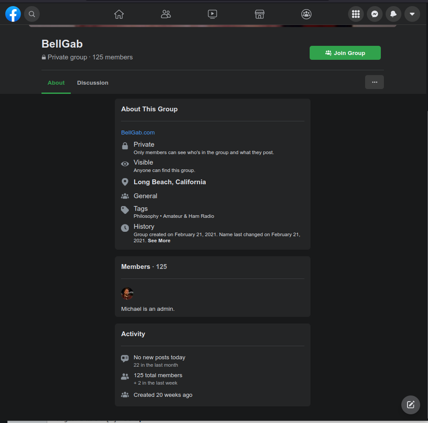This screenshot has width=428, height=423.
Task: Click the 'Activity' heading
Action: pyautogui.click(x=133, y=334)
